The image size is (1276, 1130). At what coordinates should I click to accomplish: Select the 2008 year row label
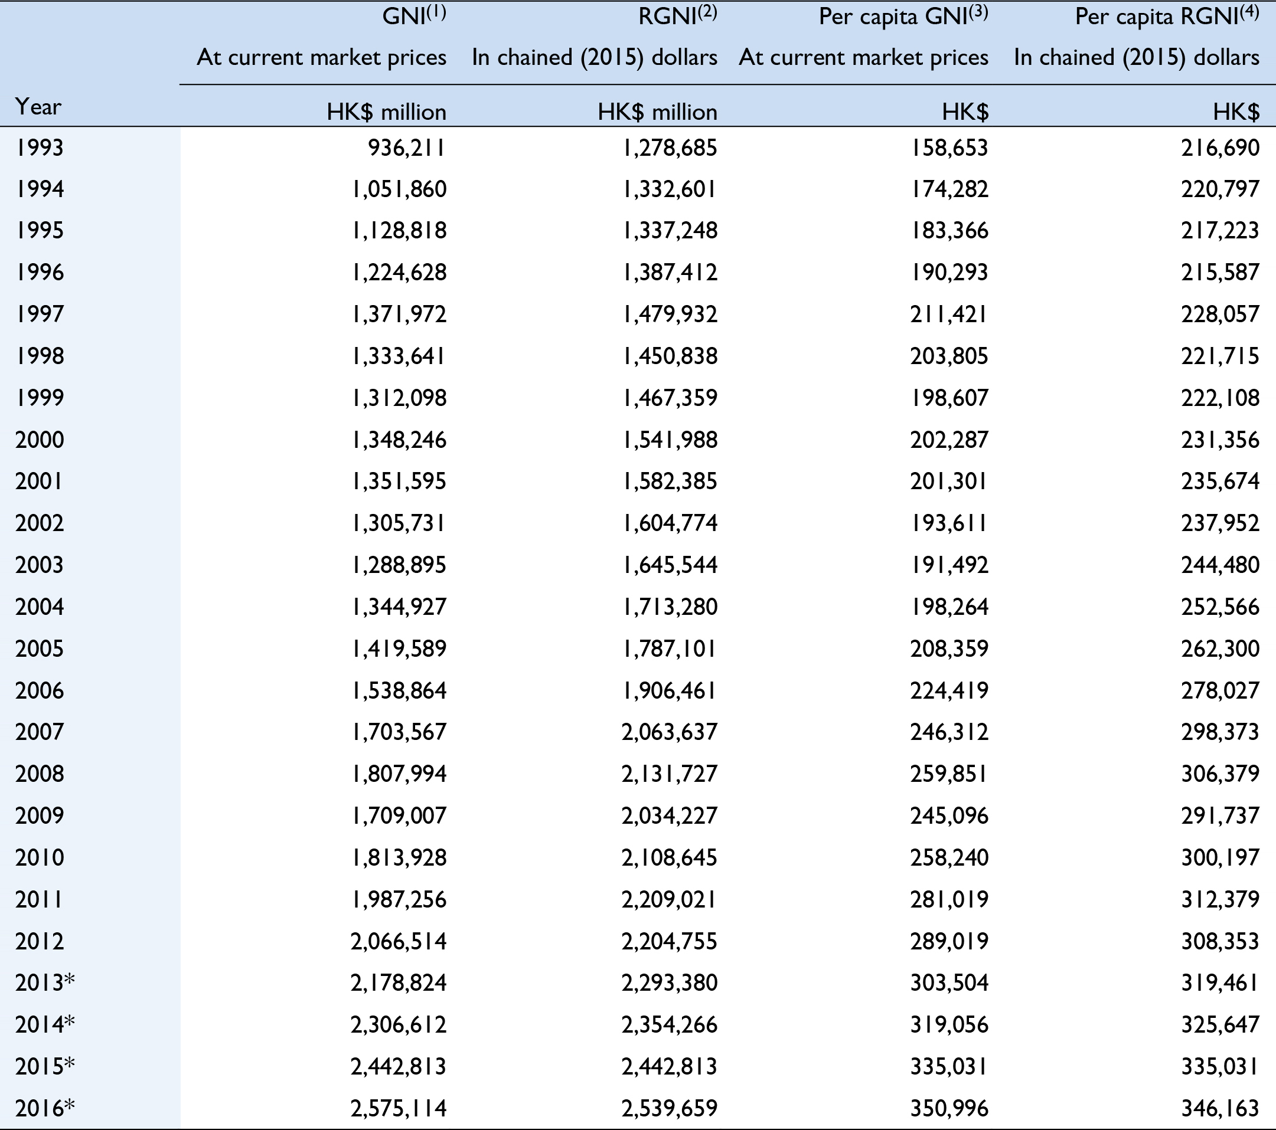[x=40, y=774]
